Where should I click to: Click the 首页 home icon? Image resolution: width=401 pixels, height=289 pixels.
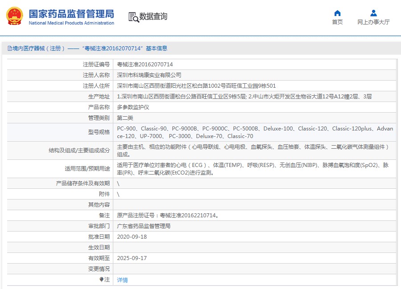click(x=337, y=13)
